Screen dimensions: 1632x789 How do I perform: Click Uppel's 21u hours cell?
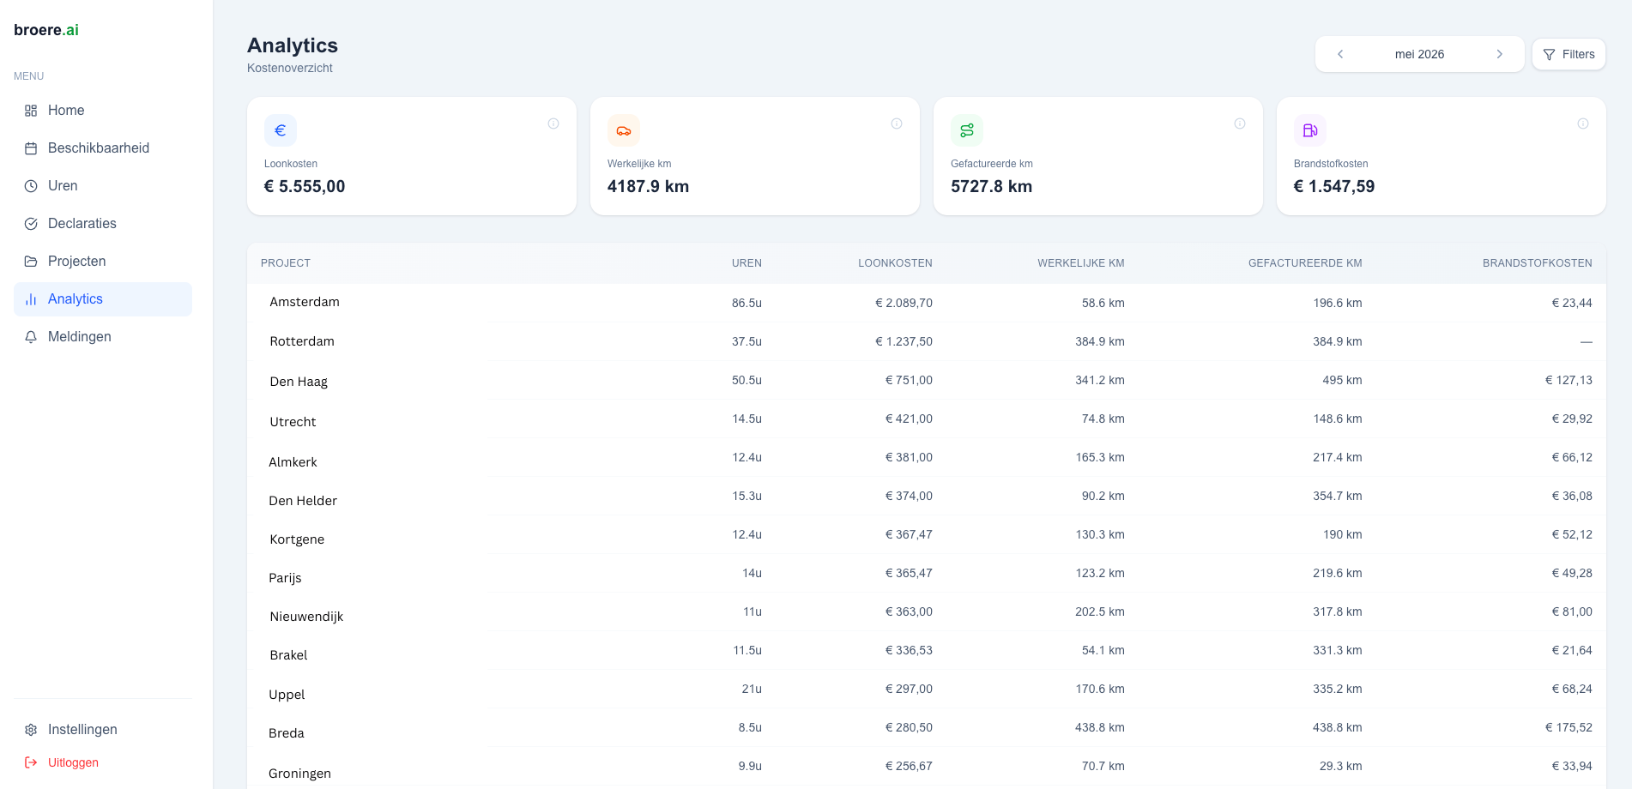click(752, 689)
